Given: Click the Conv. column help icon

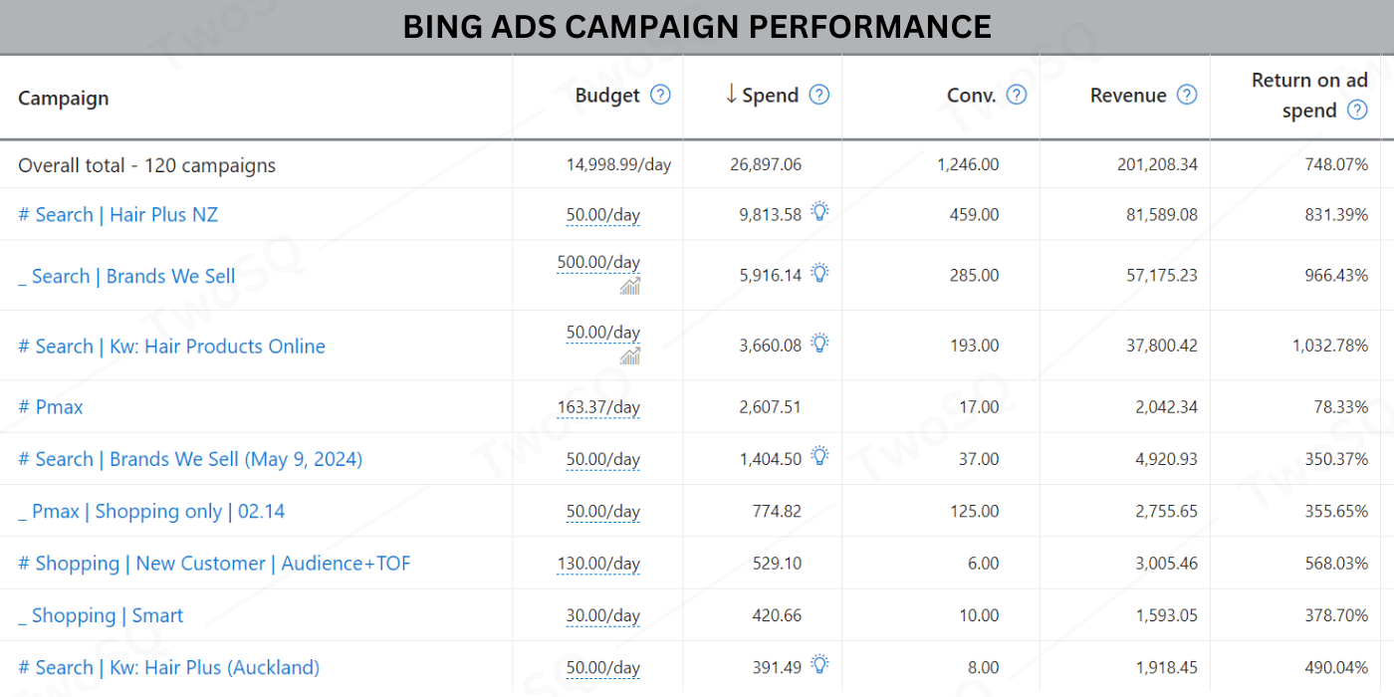Looking at the screenshot, I should (x=1016, y=95).
